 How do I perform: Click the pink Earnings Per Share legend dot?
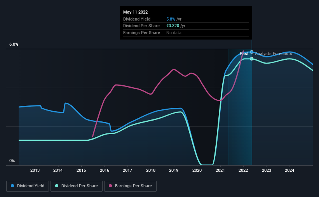tap(110, 186)
